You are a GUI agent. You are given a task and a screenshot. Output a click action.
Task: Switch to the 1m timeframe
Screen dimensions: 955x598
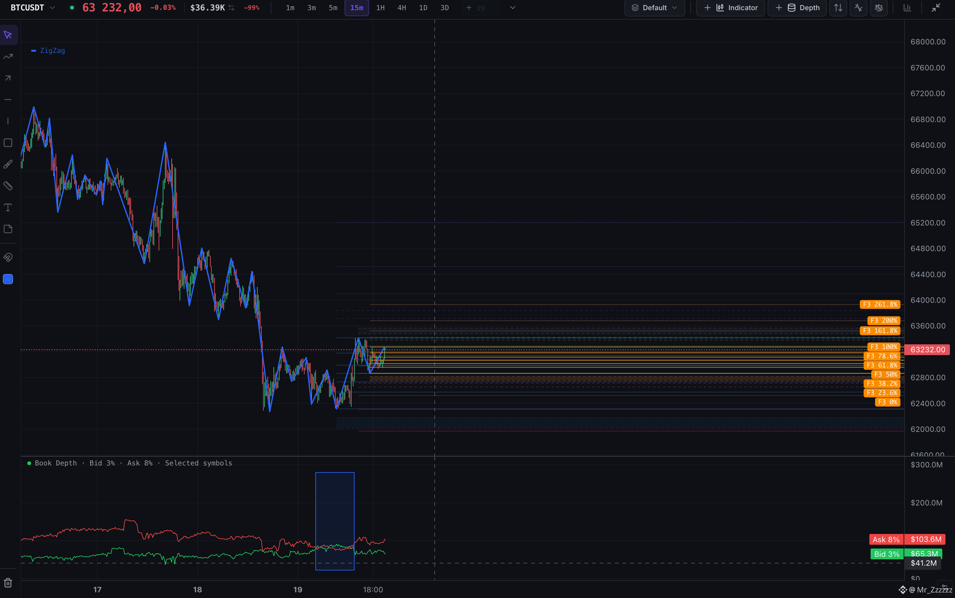point(290,8)
